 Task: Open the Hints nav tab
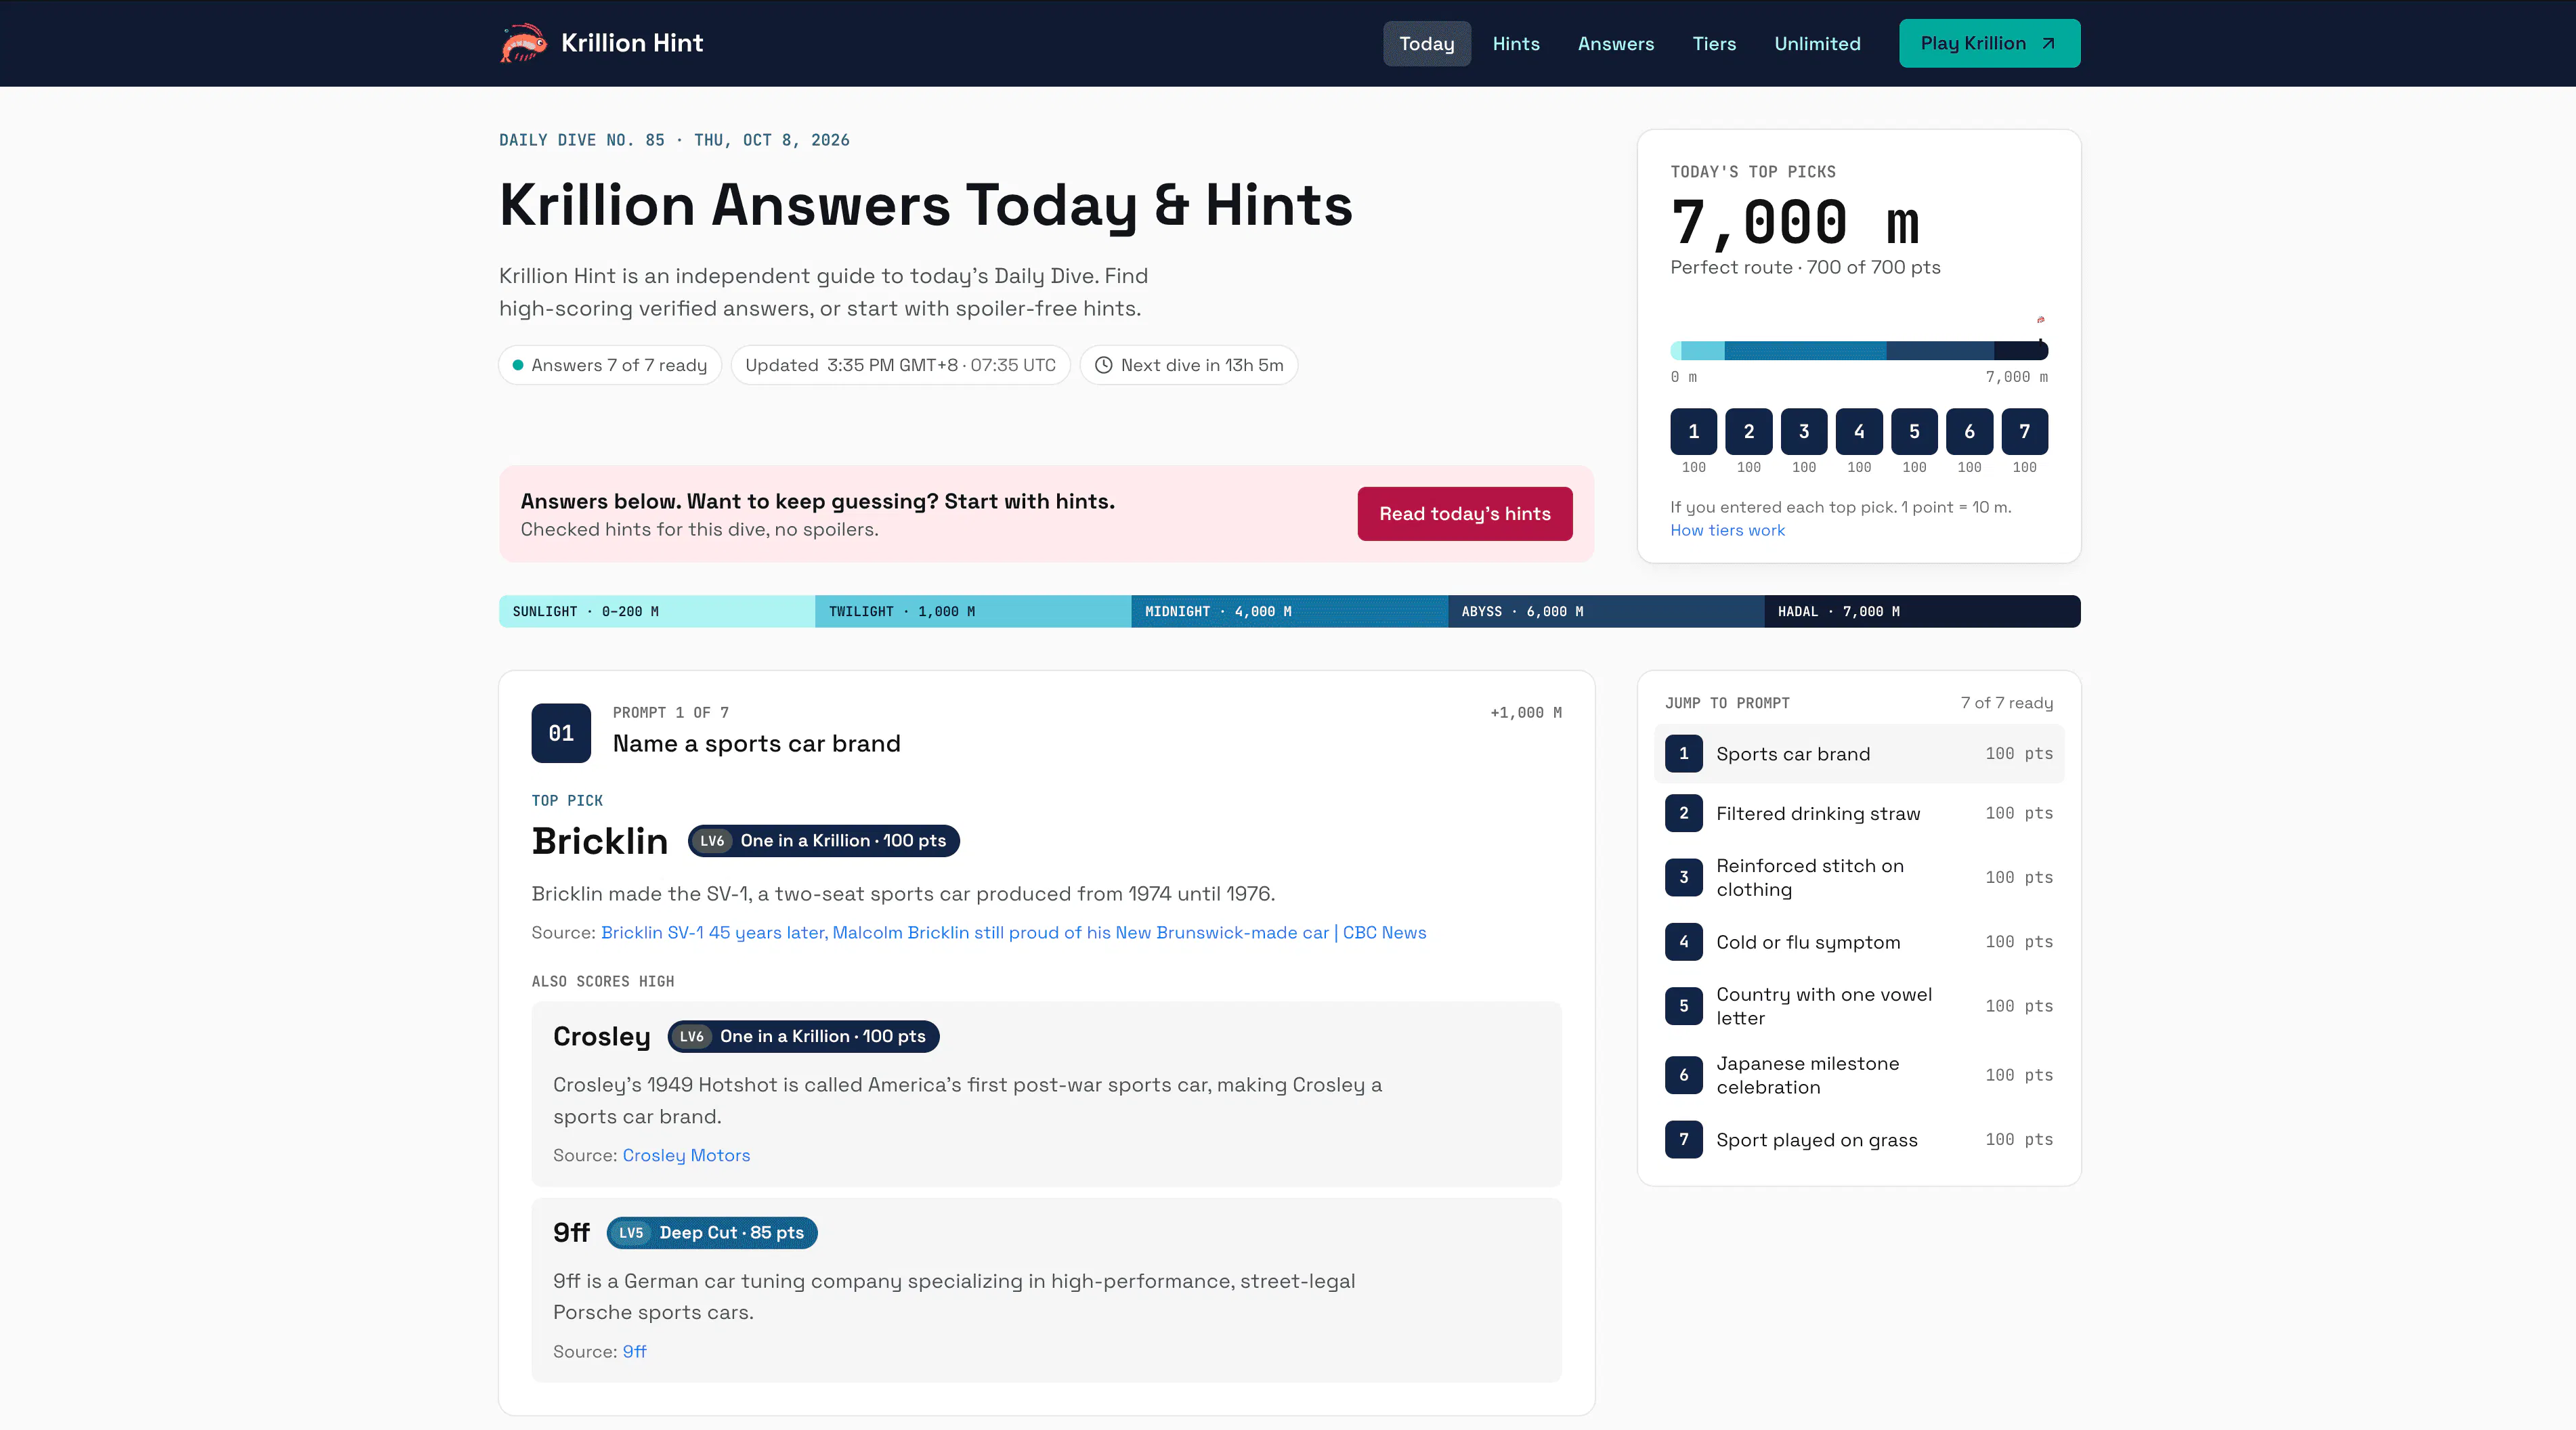(1516, 43)
